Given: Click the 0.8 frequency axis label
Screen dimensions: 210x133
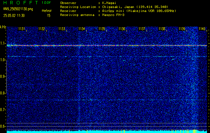Looking at the screenshot, I should 3,93.
